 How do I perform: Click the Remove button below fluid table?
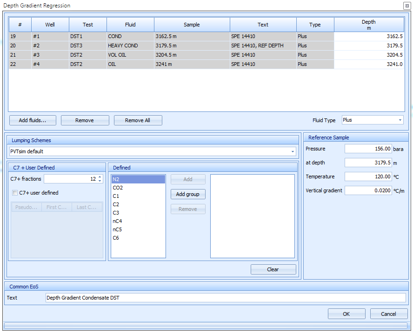click(85, 120)
